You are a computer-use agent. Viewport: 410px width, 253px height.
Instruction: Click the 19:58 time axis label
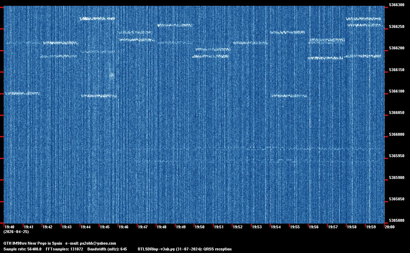click(352, 227)
